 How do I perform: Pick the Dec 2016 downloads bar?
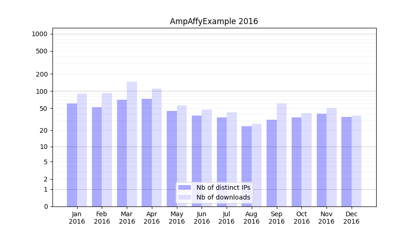tap(356, 161)
